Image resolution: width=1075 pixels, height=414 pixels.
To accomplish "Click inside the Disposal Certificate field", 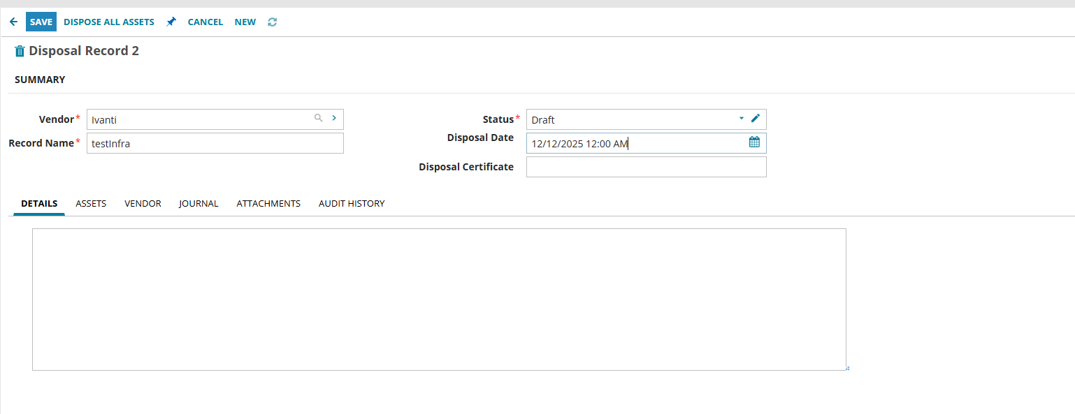I will 646,167.
